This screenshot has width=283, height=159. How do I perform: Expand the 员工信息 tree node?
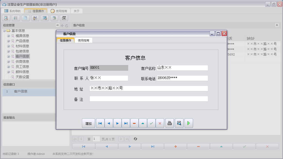(9, 67)
